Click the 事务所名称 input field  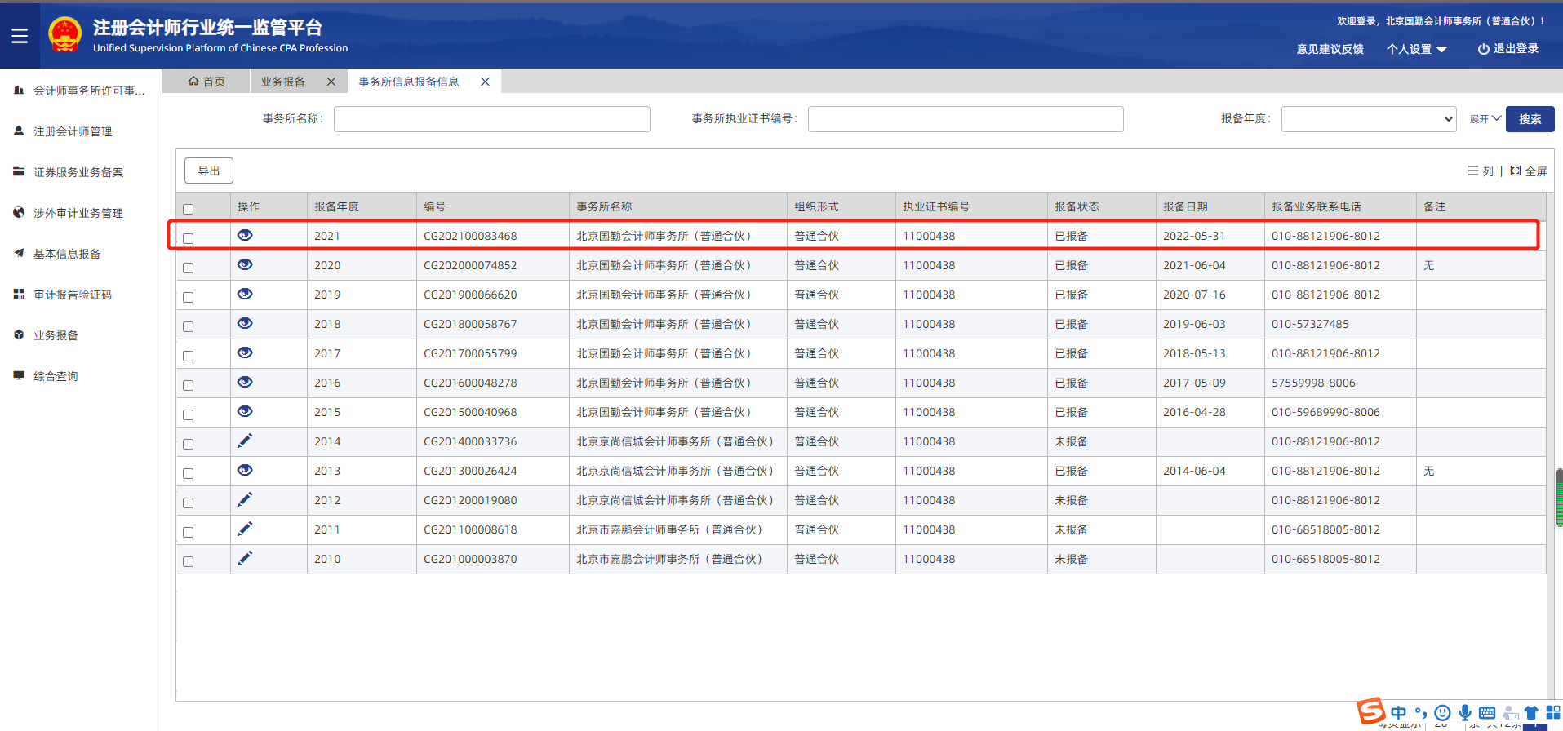pos(491,119)
